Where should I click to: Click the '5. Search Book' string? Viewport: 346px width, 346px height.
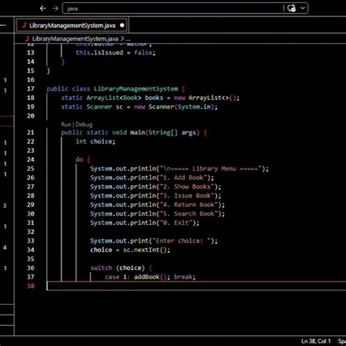point(189,214)
